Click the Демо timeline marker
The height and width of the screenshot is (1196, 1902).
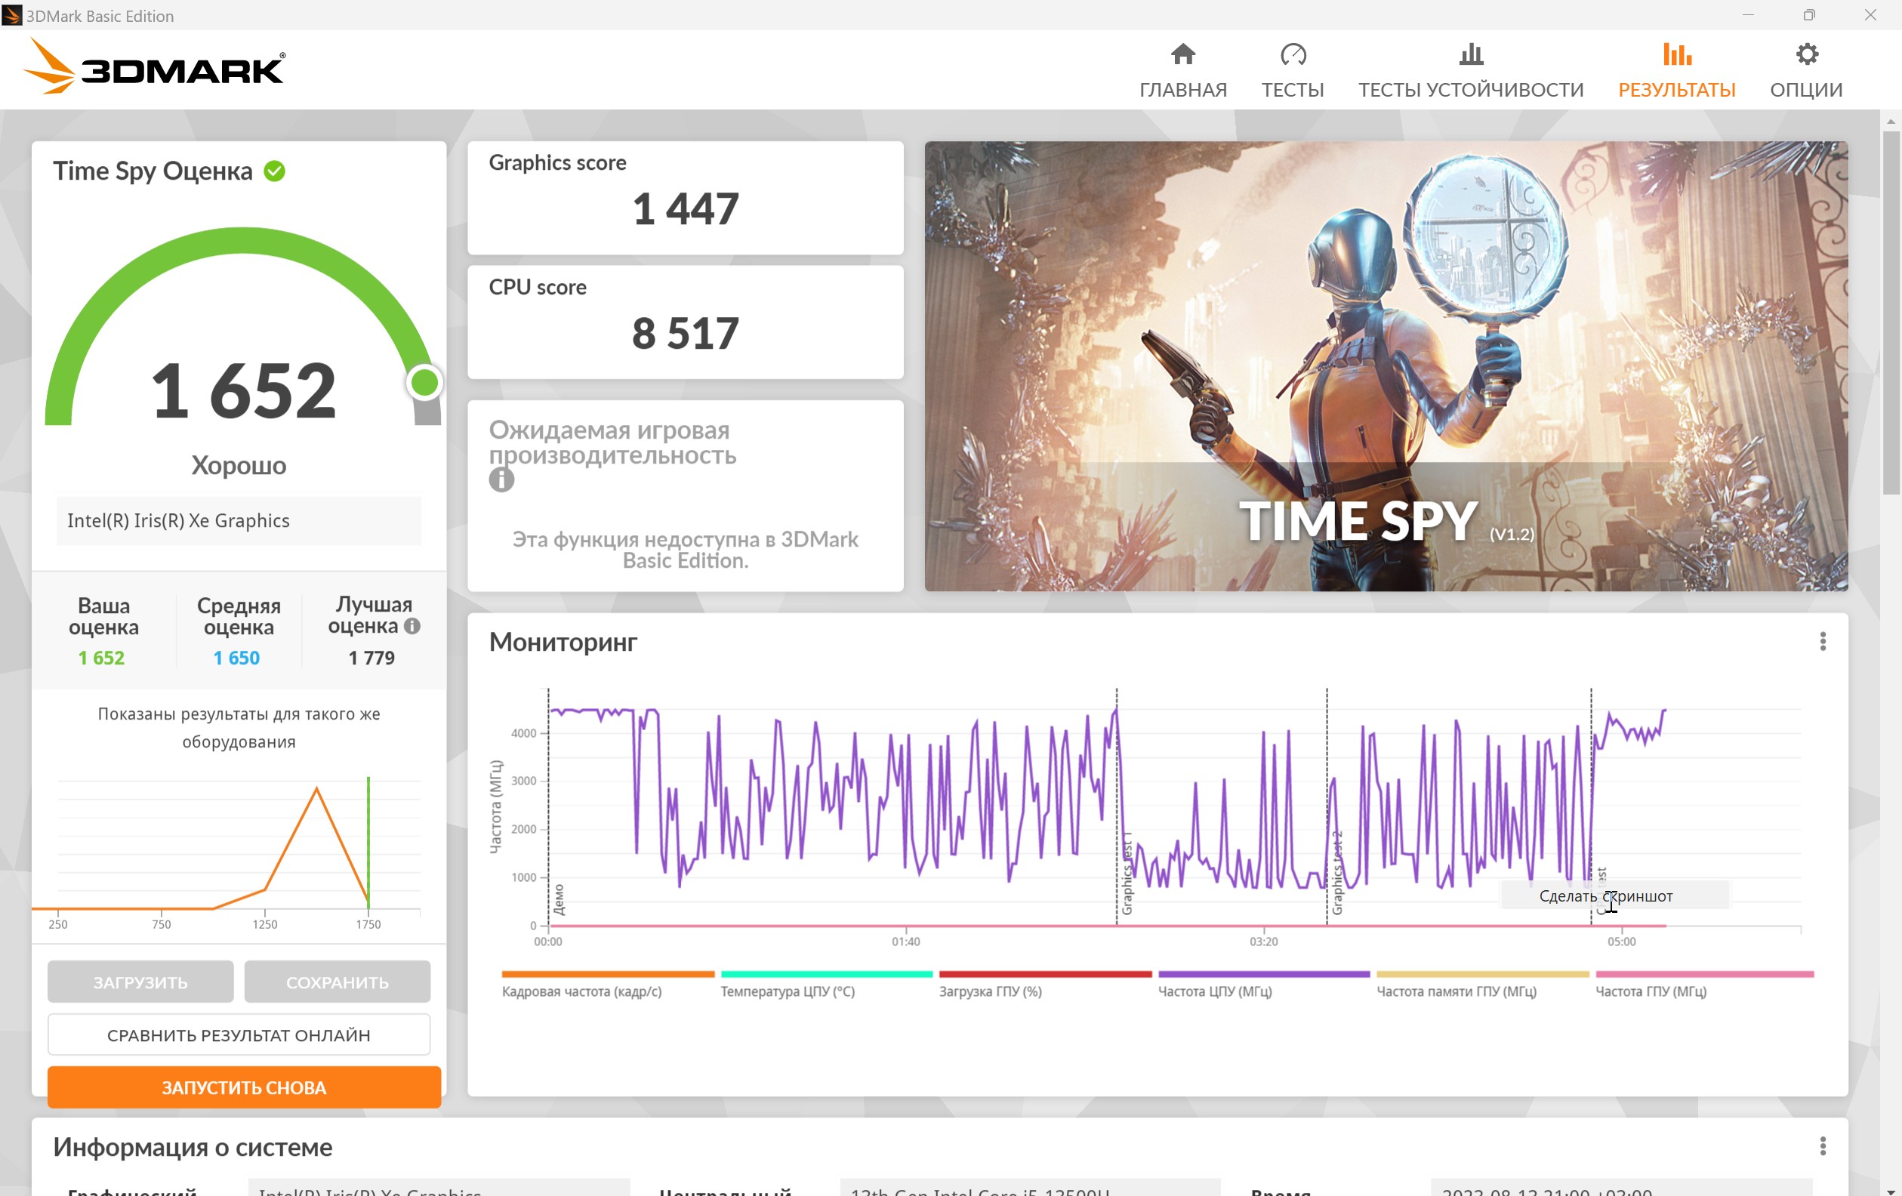(559, 899)
